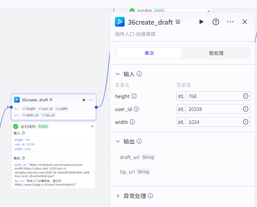Close the 36create_draft side panel
Screen dimensions: 257x207
(245, 22)
